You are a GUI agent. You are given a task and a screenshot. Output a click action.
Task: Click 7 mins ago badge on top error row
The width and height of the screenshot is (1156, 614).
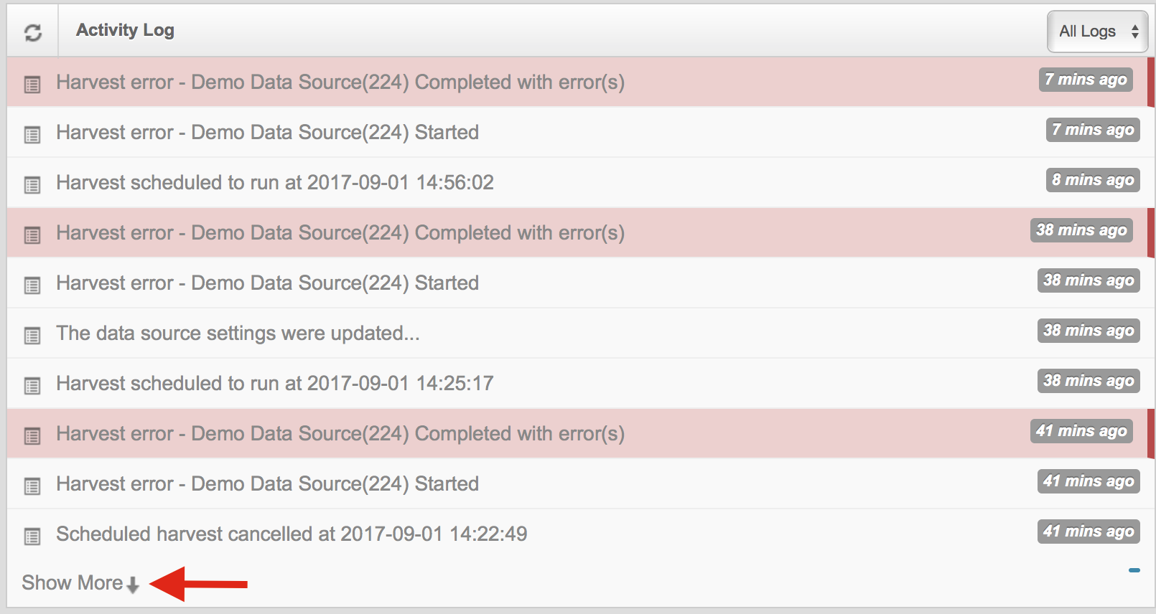point(1086,80)
